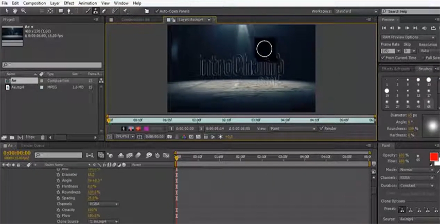Enable the draft 3D icon in timeline
440x224 pixels.
point(110,155)
